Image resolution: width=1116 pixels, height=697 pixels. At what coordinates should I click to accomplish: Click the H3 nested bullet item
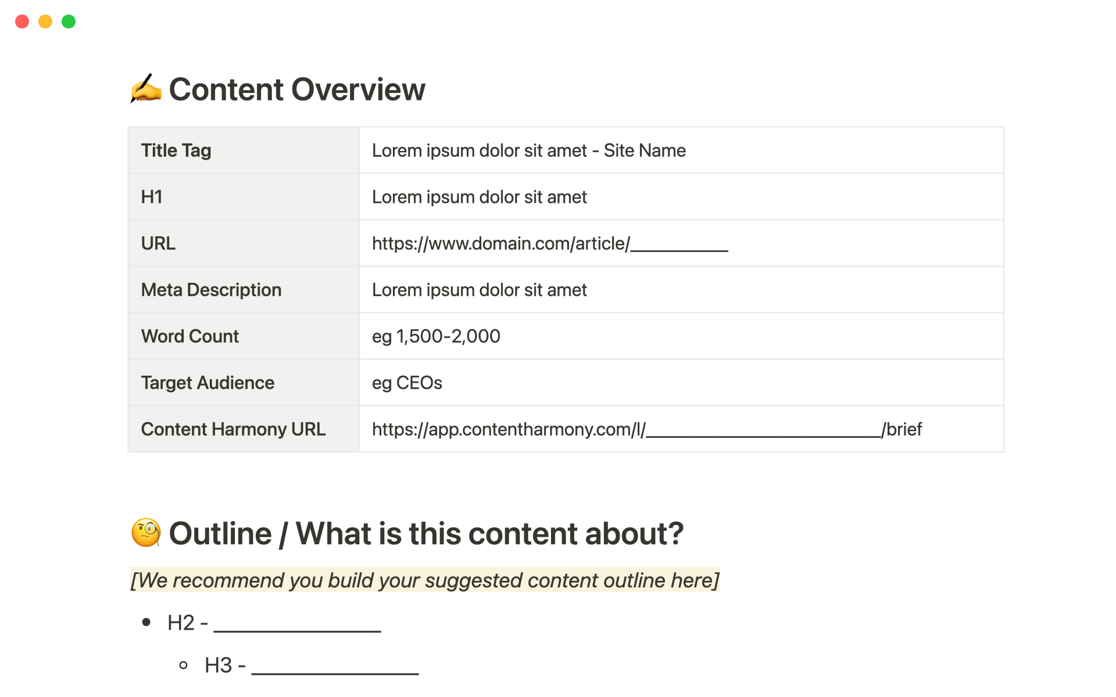coord(311,665)
